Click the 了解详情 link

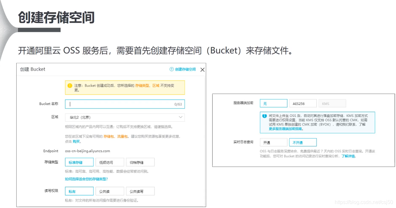pos(349,156)
